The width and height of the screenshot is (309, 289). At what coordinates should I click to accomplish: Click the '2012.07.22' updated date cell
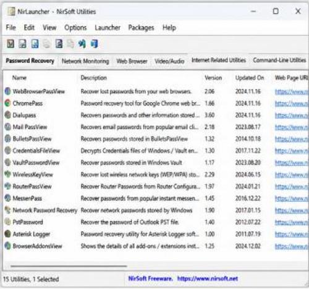[248, 222]
